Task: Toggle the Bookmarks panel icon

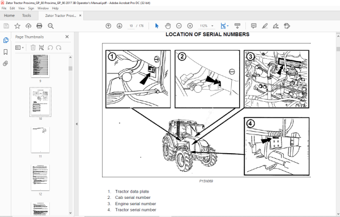Action: pyautogui.click(x=6, y=52)
